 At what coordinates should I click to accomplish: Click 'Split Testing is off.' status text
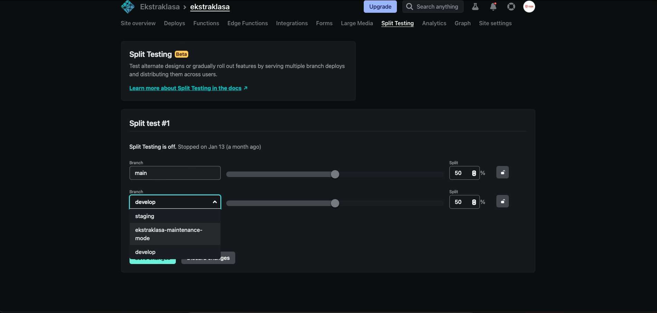tap(153, 147)
